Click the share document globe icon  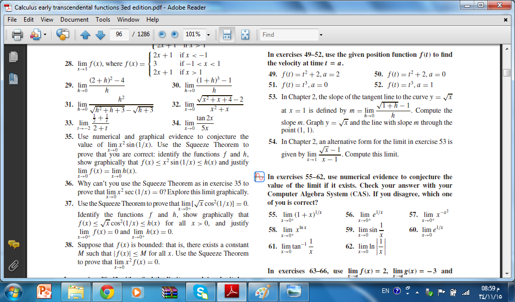pyautogui.click(x=62, y=35)
